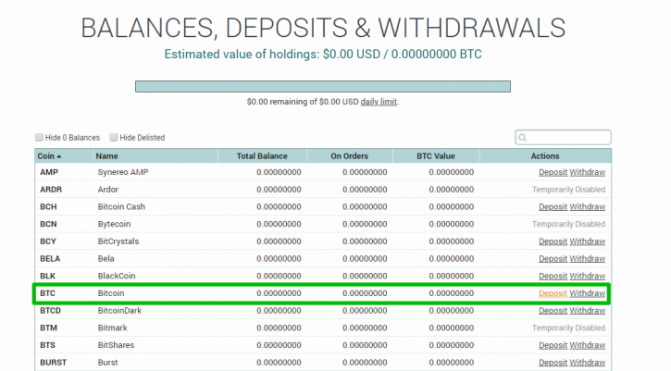
Task: Select the BURST coin symbol
Action: (x=53, y=363)
